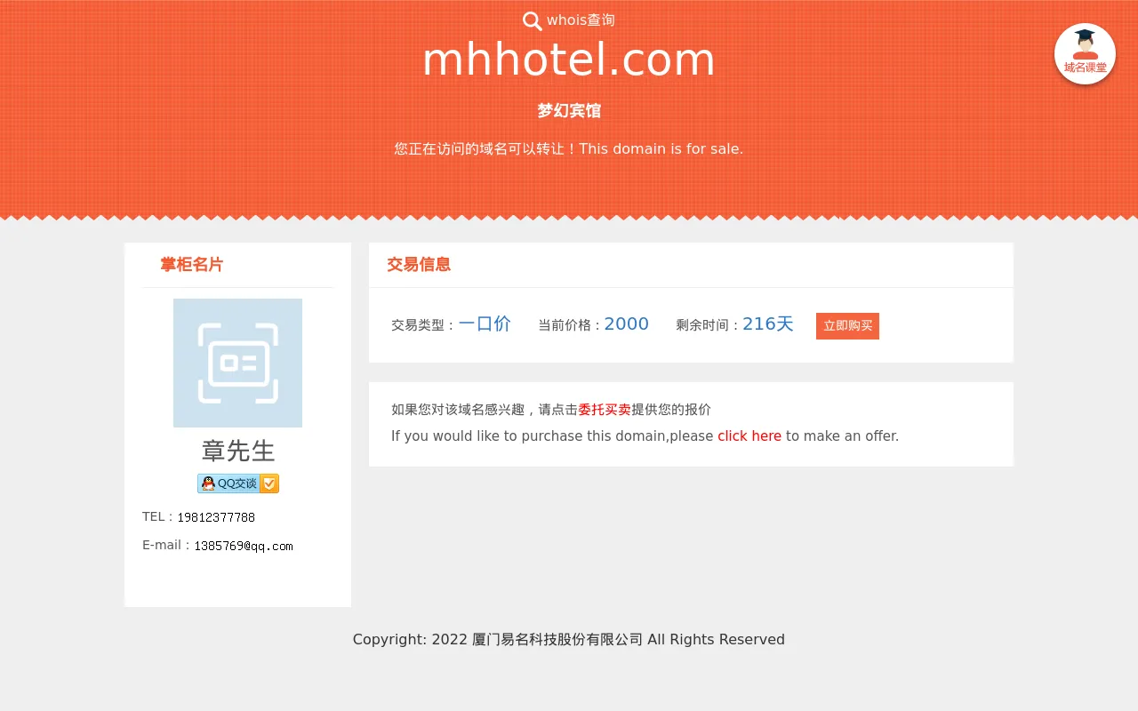
Task: Click the mhhotel.com domain title
Action: coord(569,60)
